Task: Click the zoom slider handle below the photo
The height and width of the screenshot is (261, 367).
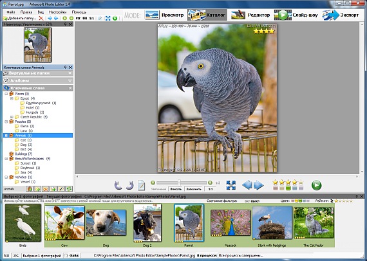Action: coord(179,183)
